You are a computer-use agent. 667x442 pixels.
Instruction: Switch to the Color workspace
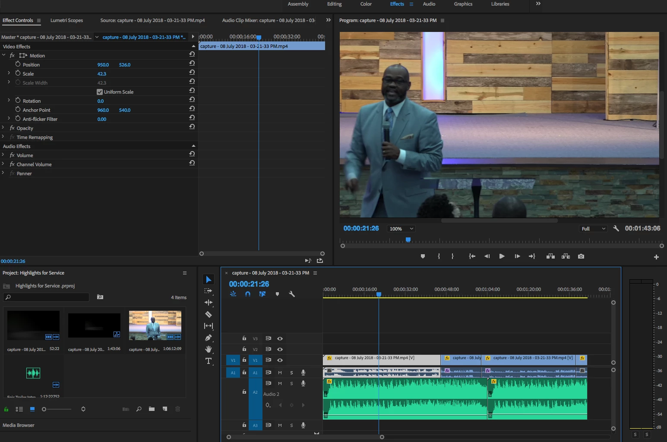366,4
